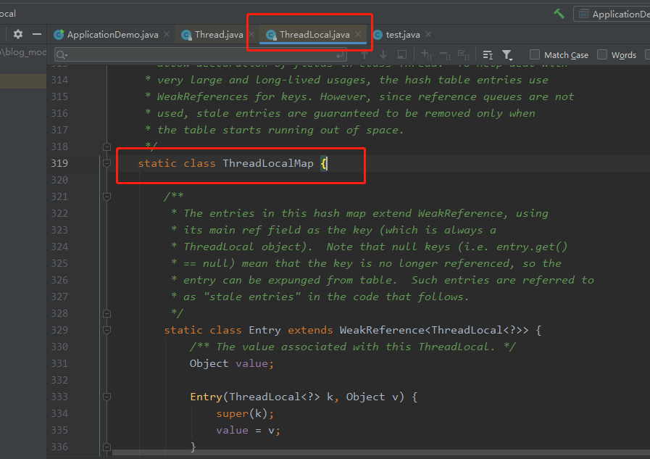Click the green Build hammer icon

(x=559, y=14)
